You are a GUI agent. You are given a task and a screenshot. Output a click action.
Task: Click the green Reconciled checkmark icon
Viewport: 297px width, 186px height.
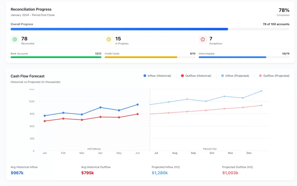[15, 39]
